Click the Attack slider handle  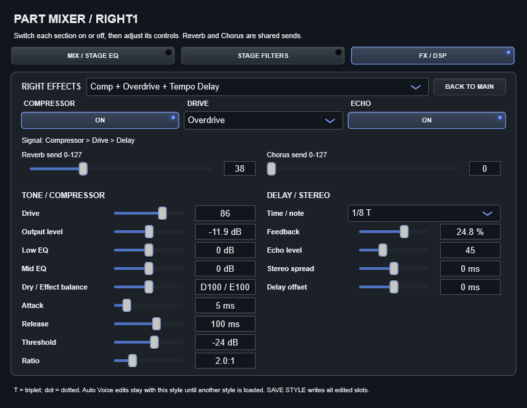[x=126, y=305]
